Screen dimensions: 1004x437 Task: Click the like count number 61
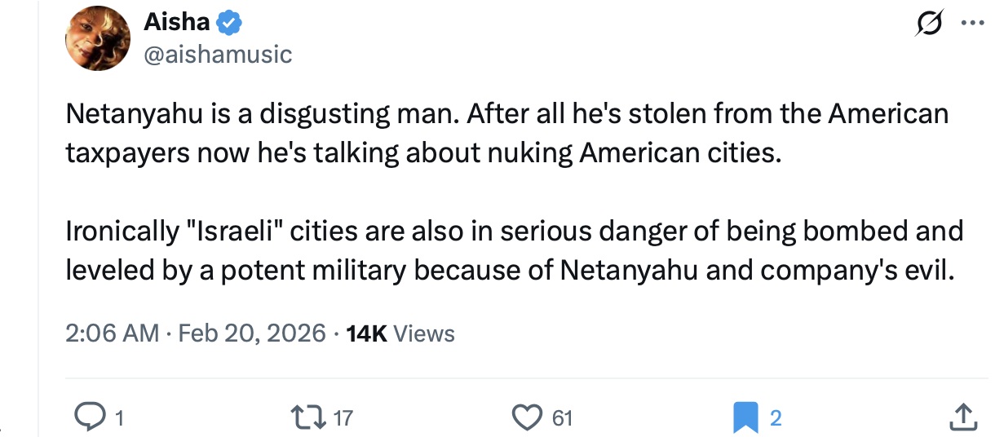[562, 418]
